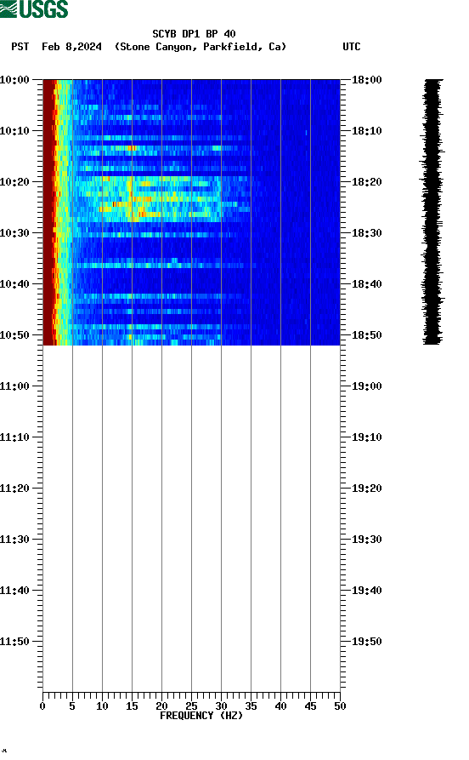The image size is (469, 760).
Task: Click the 0 Hz axis tick label
Action: pos(42,706)
